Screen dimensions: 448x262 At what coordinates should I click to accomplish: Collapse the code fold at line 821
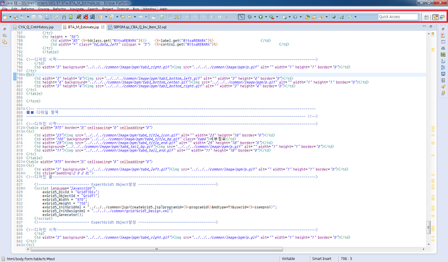coord(24,162)
